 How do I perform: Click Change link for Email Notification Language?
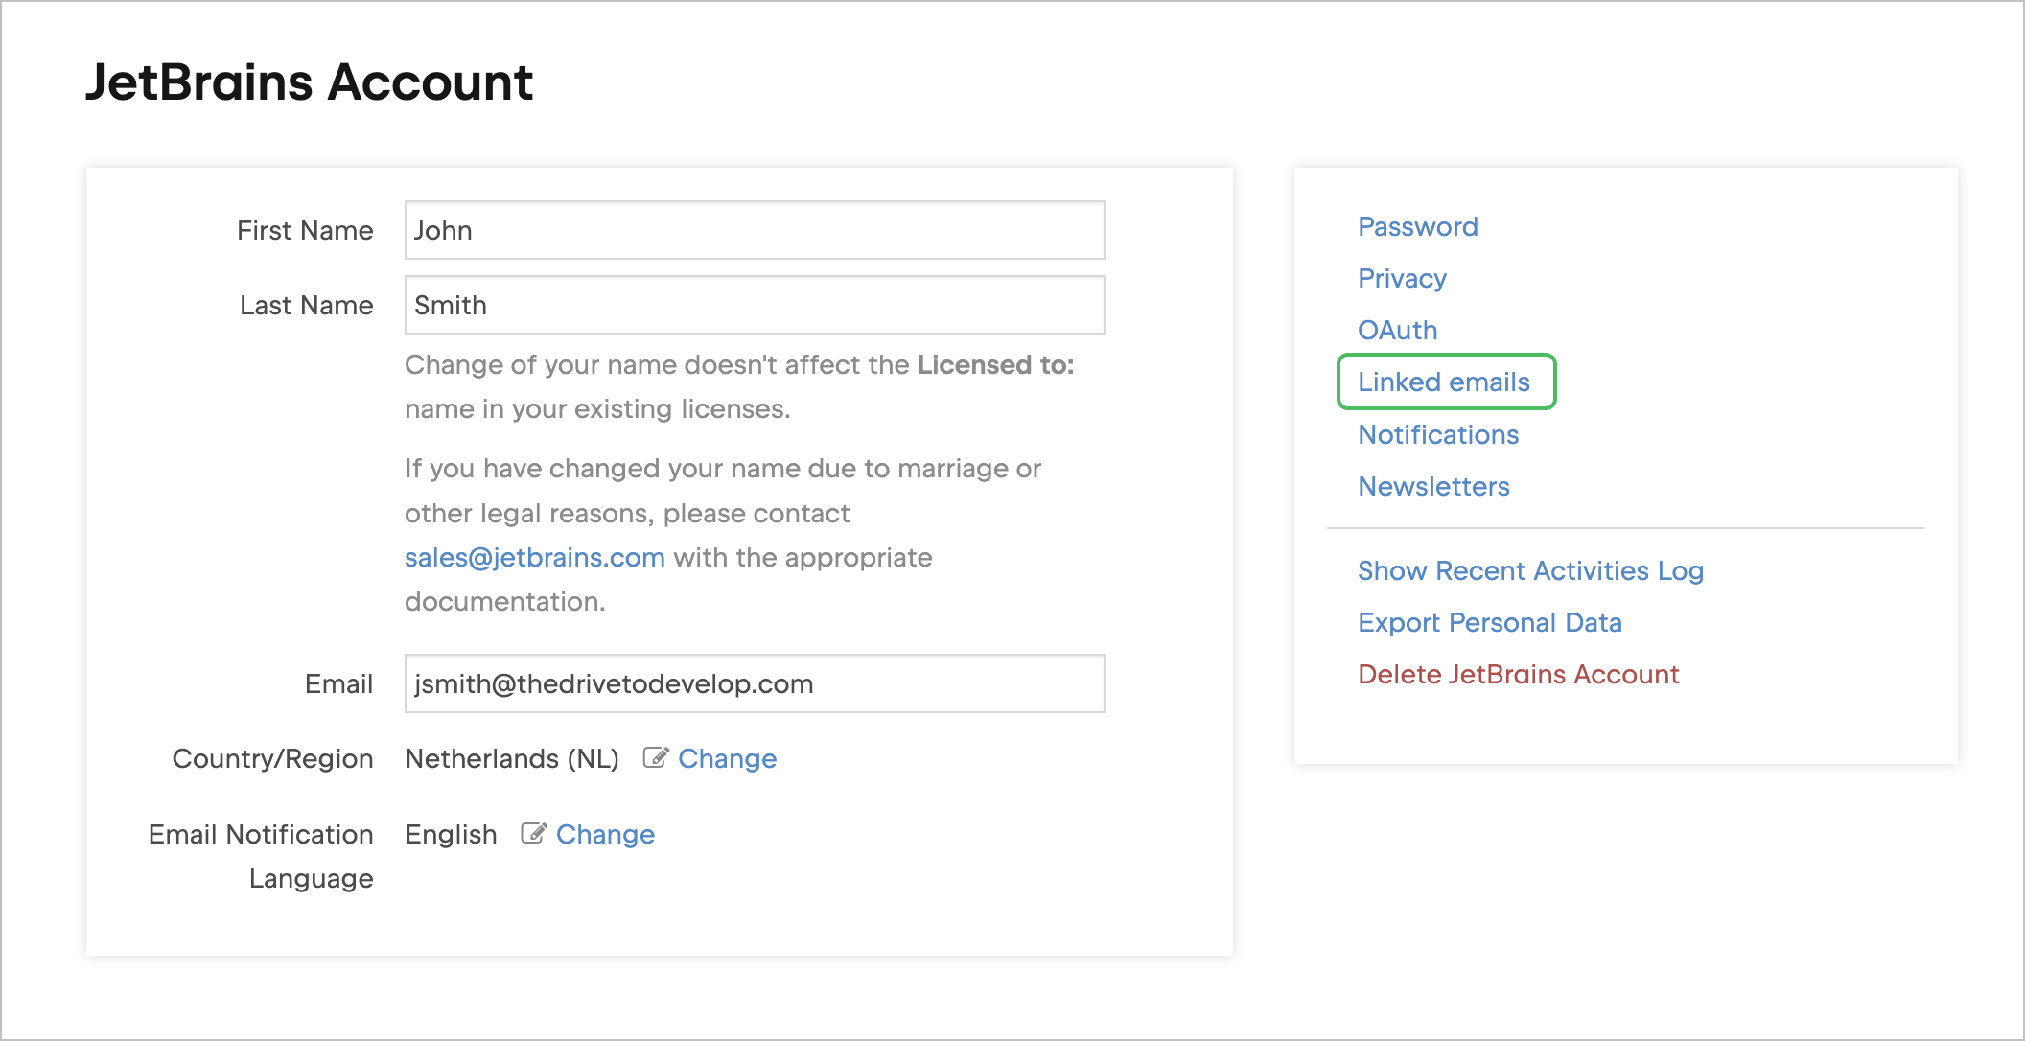(605, 835)
